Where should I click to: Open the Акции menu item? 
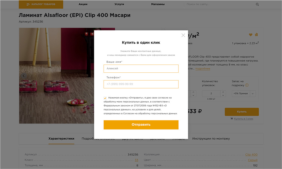click(83, 4)
